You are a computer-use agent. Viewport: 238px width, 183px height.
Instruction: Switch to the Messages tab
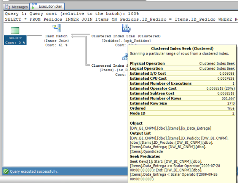pyautogui.click(x=19, y=7)
